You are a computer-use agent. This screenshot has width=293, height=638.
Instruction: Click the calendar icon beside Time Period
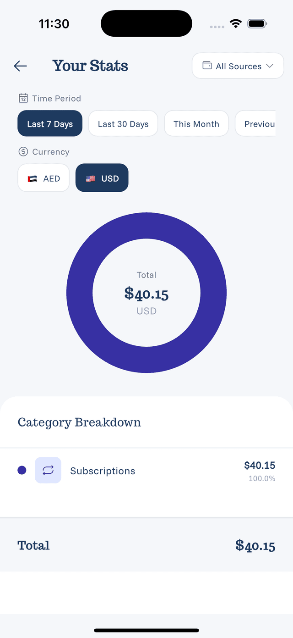[x=23, y=98]
